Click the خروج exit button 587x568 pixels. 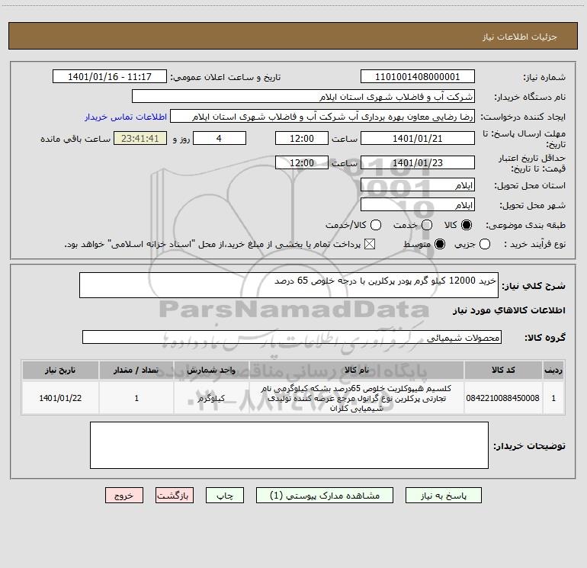click(124, 496)
